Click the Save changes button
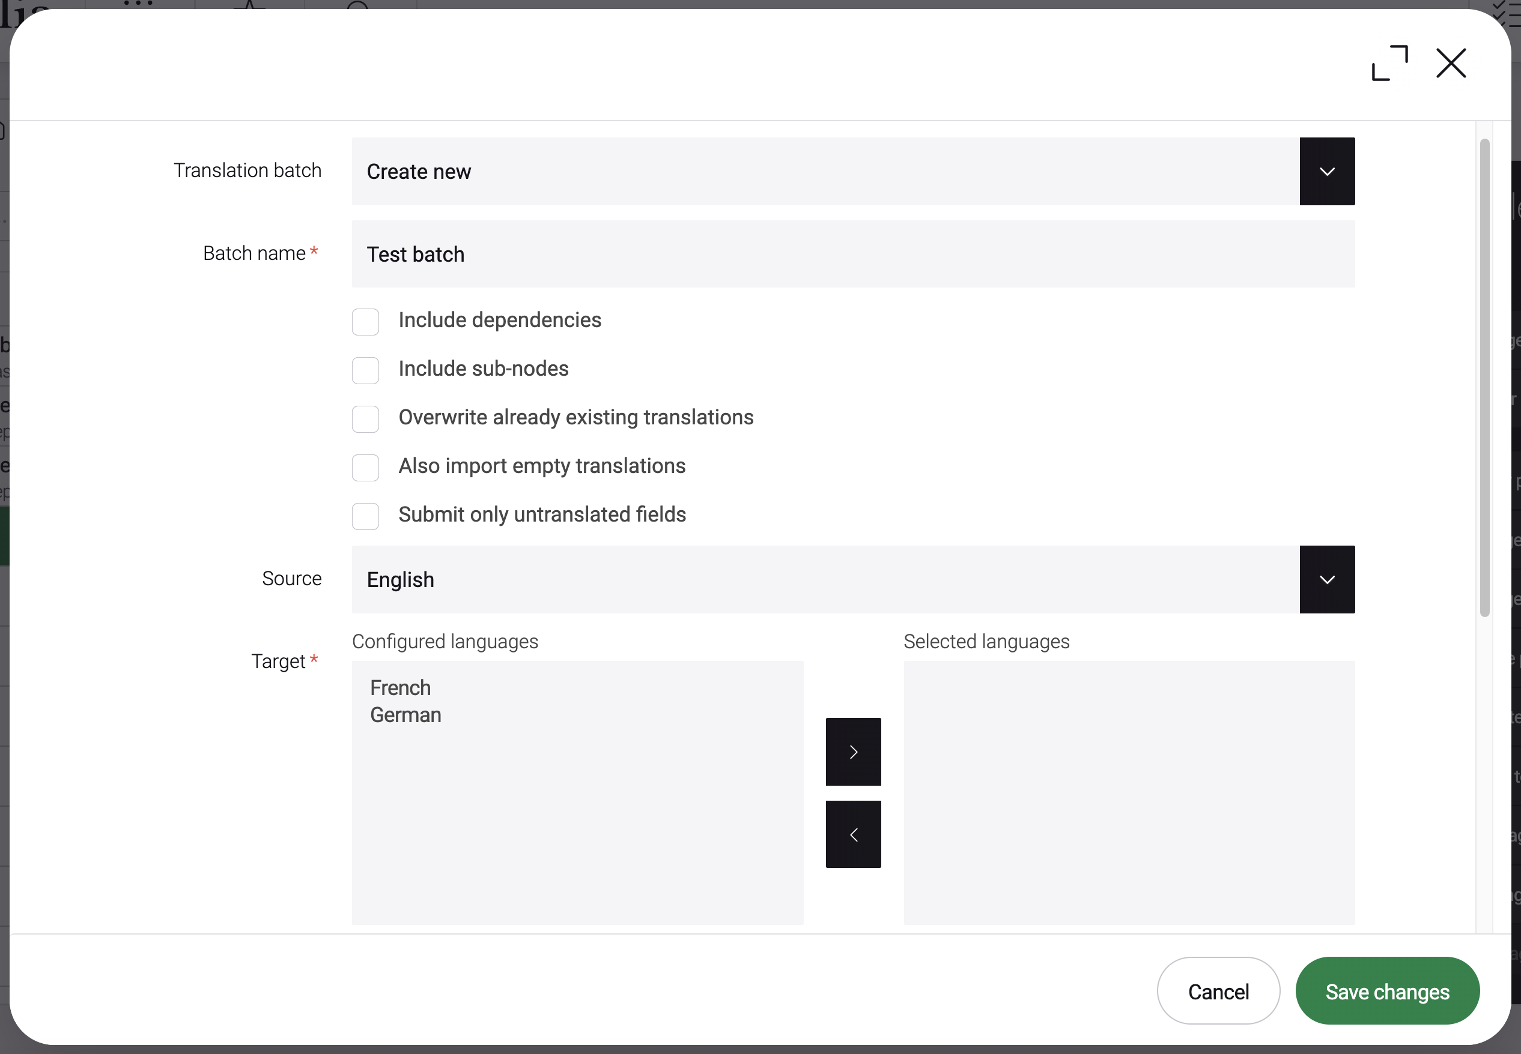The image size is (1521, 1054). pos(1387,990)
